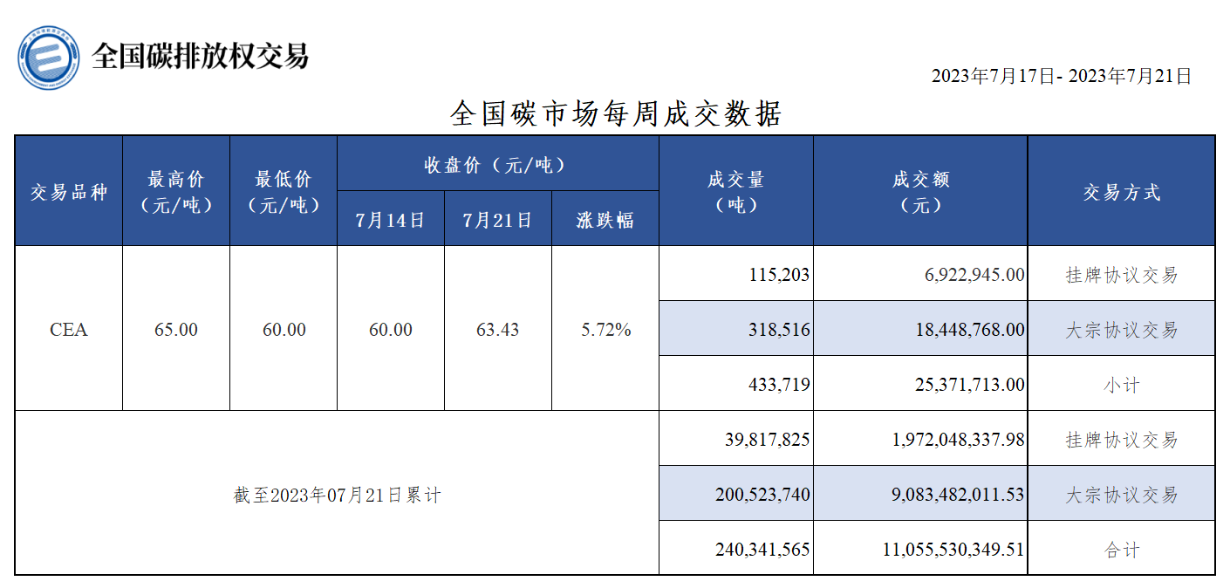
Task: Click the 7月14日 sub-header
Action: [x=389, y=220]
